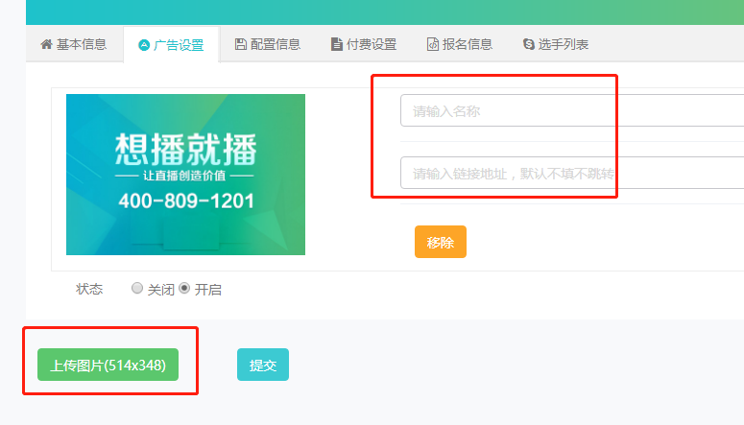Switch to the 广告设置 tab

(171, 45)
